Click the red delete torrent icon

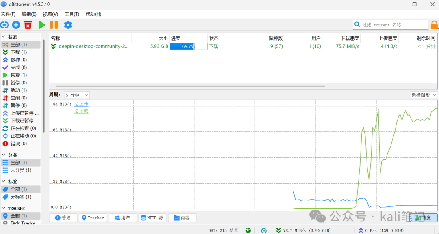pyautogui.click(x=28, y=25)
